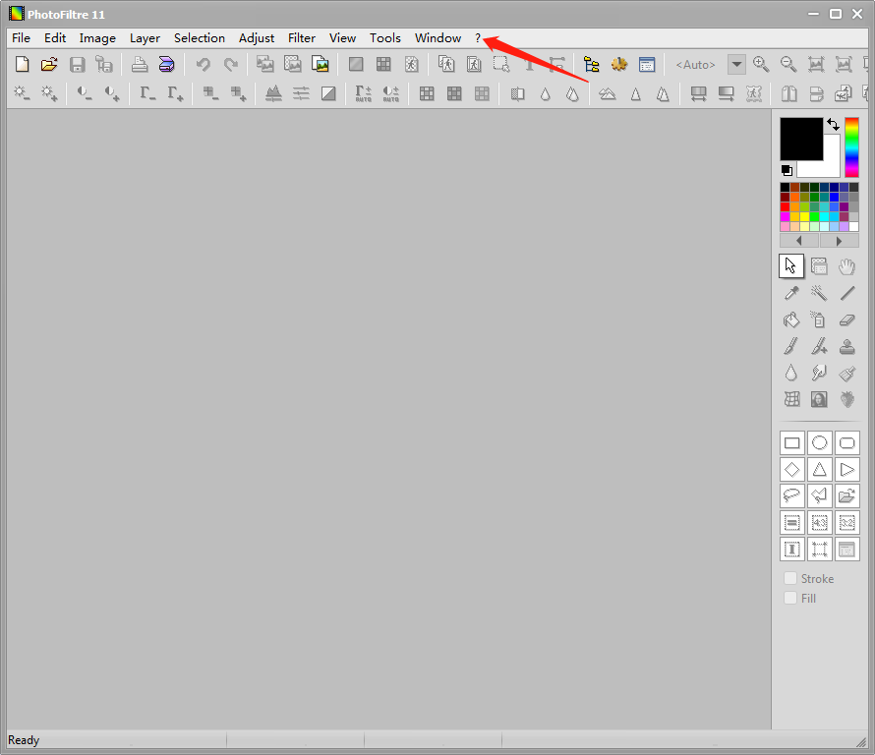
Task: Open the question mark help menu
Action: pos(478,38)
